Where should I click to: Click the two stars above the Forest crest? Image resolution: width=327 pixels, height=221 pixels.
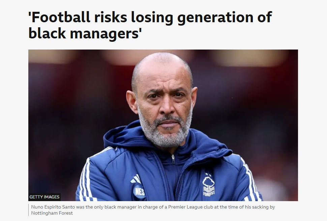207,174
